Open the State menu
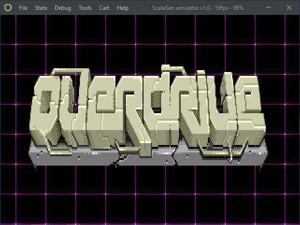This screenshot has height=225, width=300. pos(41,8)
